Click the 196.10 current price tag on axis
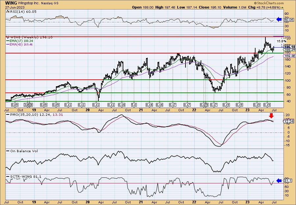This screenshot has height=205, width=296. click(290, 47)
